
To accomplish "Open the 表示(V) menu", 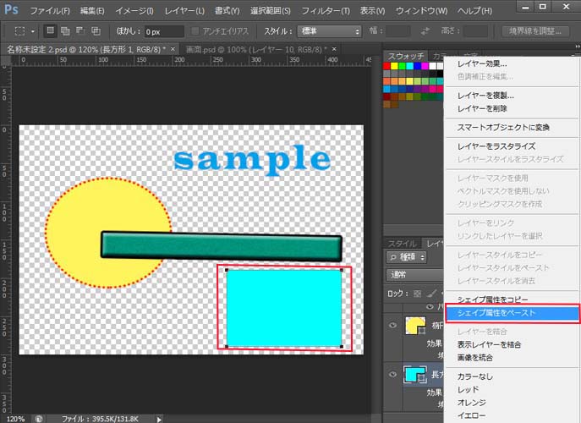I will pyautogui.click(x=372, y=11).
